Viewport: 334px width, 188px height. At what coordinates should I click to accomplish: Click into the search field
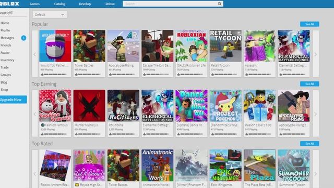171,4
